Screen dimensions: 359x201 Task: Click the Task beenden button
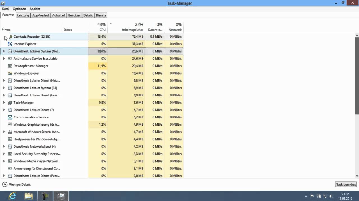click(346, 185)
